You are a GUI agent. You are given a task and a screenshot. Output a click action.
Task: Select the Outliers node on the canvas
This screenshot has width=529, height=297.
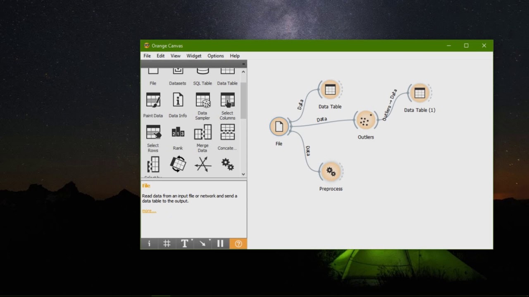point(365,120)
